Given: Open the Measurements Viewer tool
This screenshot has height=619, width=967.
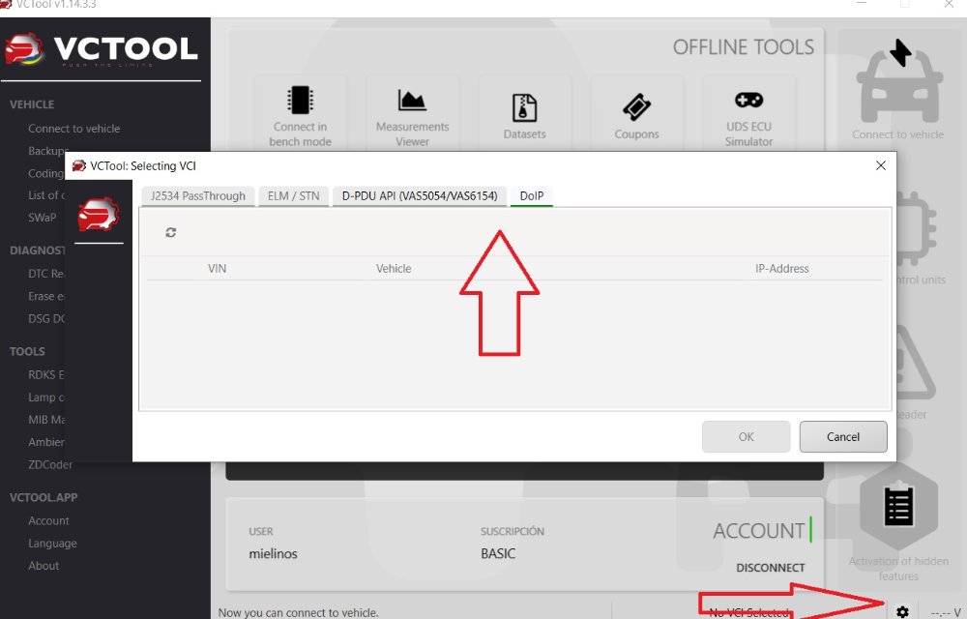Looking at the screenshot, I should click(x=413, y=116).
